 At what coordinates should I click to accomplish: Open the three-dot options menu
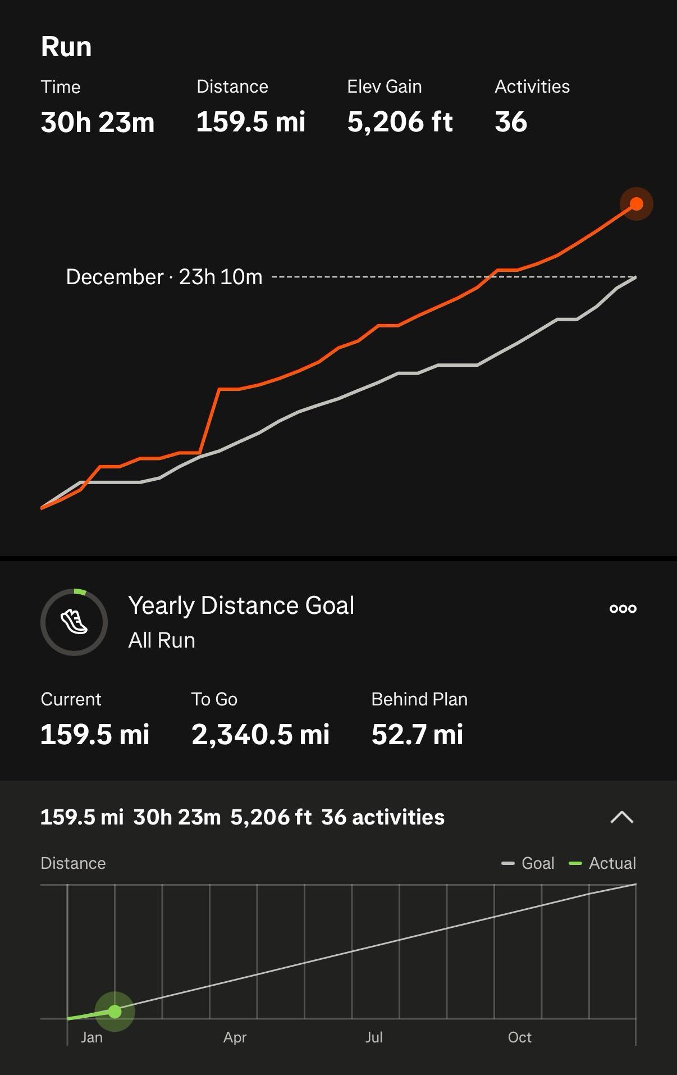click(623, 608)
